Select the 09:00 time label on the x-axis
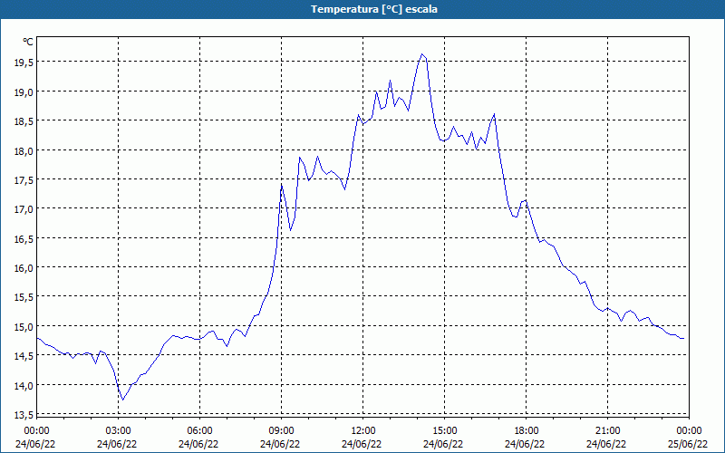725x453 pixels. (281, 431)
